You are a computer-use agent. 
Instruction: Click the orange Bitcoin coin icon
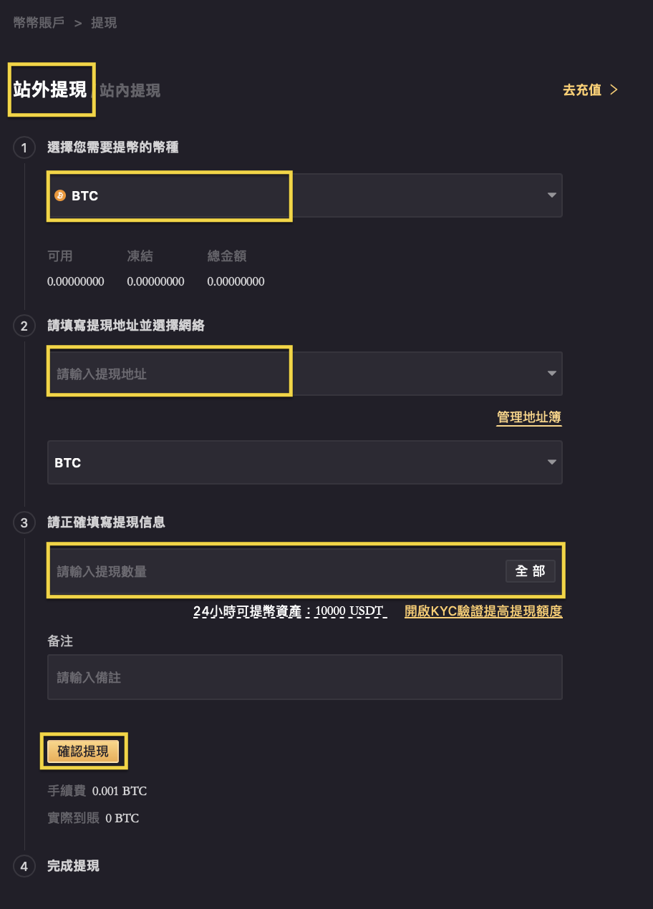60,195
